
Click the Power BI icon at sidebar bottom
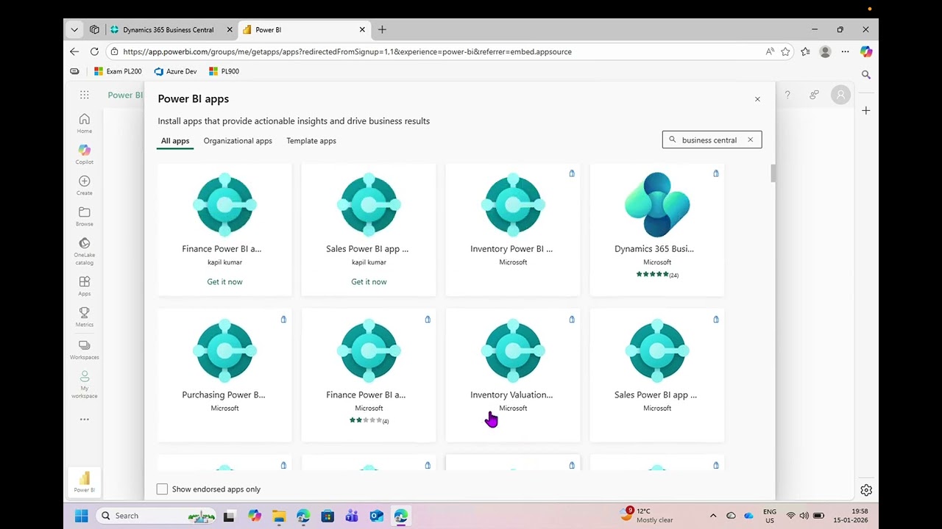pos(85,481)
